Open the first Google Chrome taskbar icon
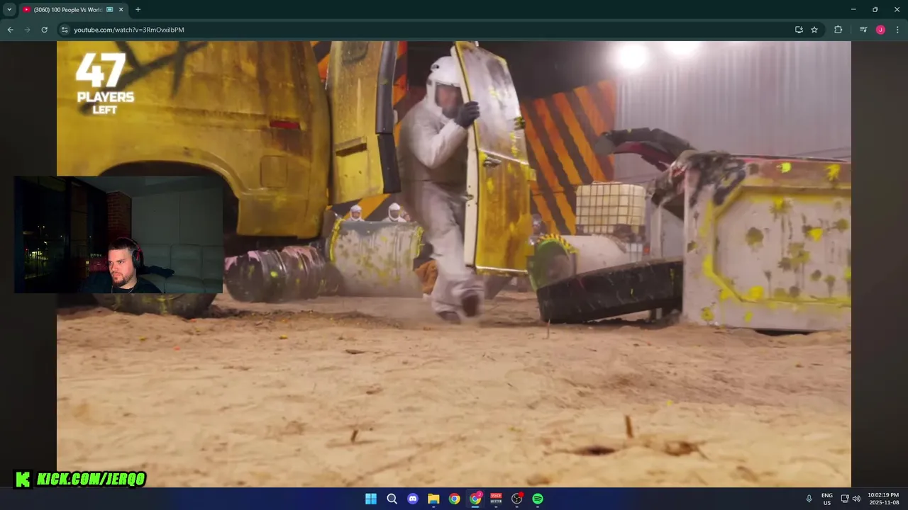908x510 pixels. coord(454,499)
